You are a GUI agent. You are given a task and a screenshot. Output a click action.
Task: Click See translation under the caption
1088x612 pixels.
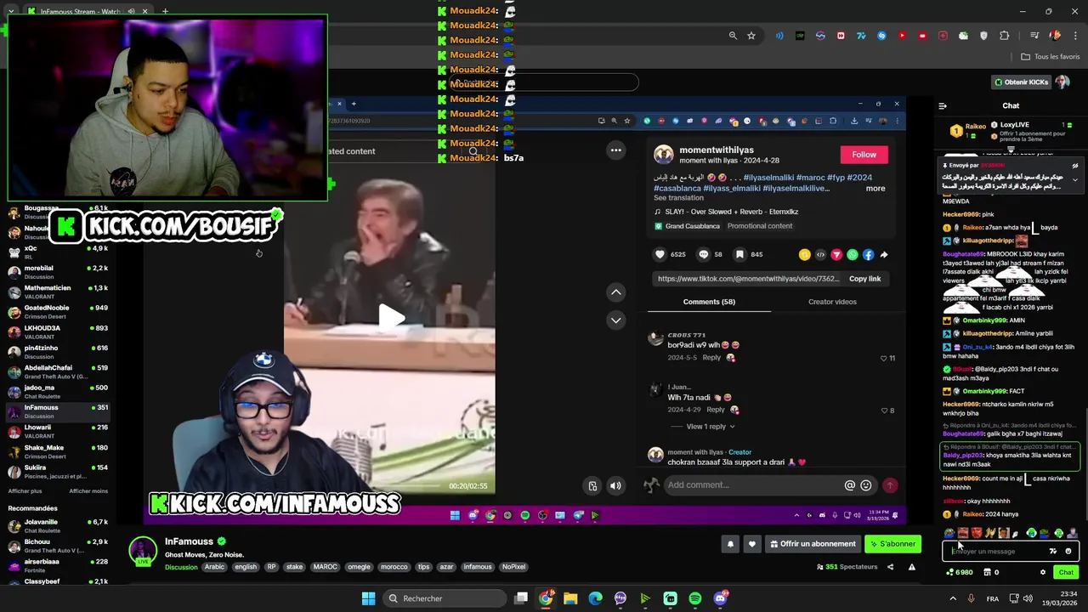point(678,198)
